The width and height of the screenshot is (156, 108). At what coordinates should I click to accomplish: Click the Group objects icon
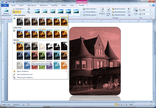click(129, 12)
